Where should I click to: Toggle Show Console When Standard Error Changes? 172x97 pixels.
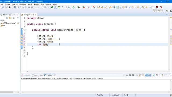pyautogui.click(x=149, y=75)
